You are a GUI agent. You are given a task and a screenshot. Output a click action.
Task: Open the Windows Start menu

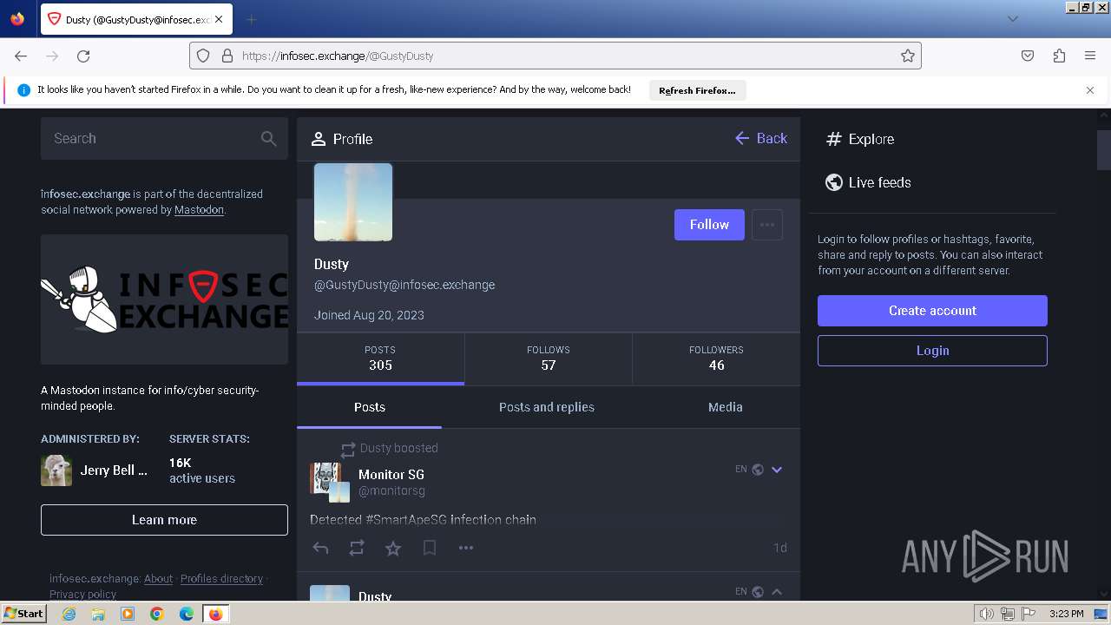[24, 614]
